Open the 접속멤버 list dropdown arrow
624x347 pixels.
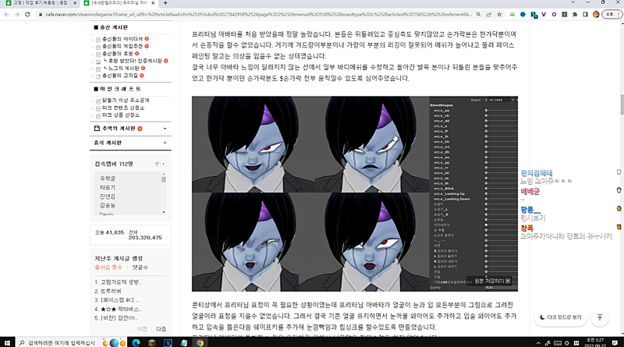point(165,164)
